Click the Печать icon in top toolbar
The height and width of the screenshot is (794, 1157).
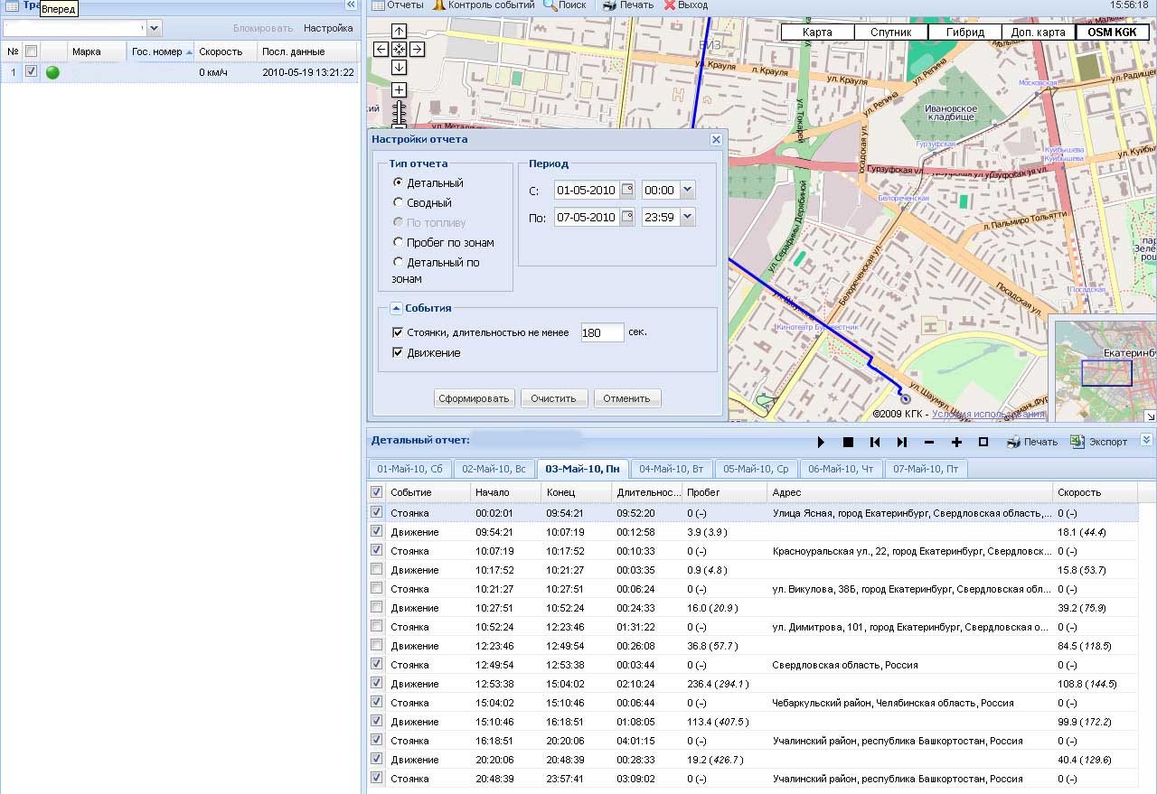[x=610, y=5]
